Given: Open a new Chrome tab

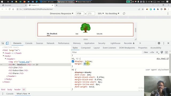Looking at the screenshot, I should point(57,5).
